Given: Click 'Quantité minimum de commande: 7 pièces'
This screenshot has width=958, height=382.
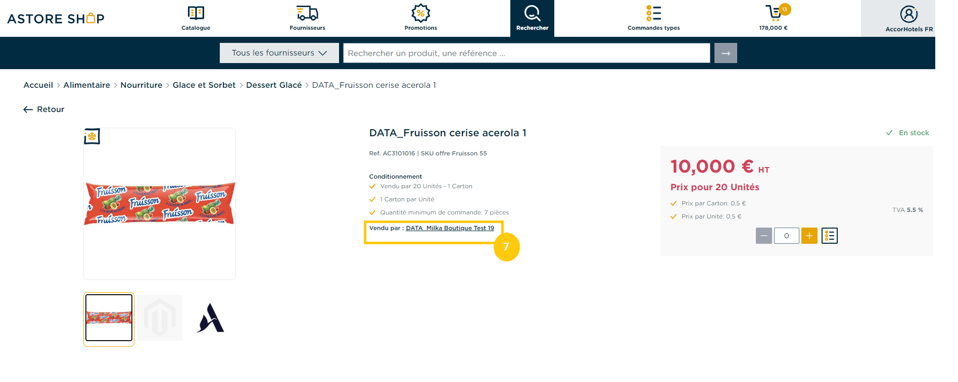Looking at the screenshot, I should tap(445, 212).
